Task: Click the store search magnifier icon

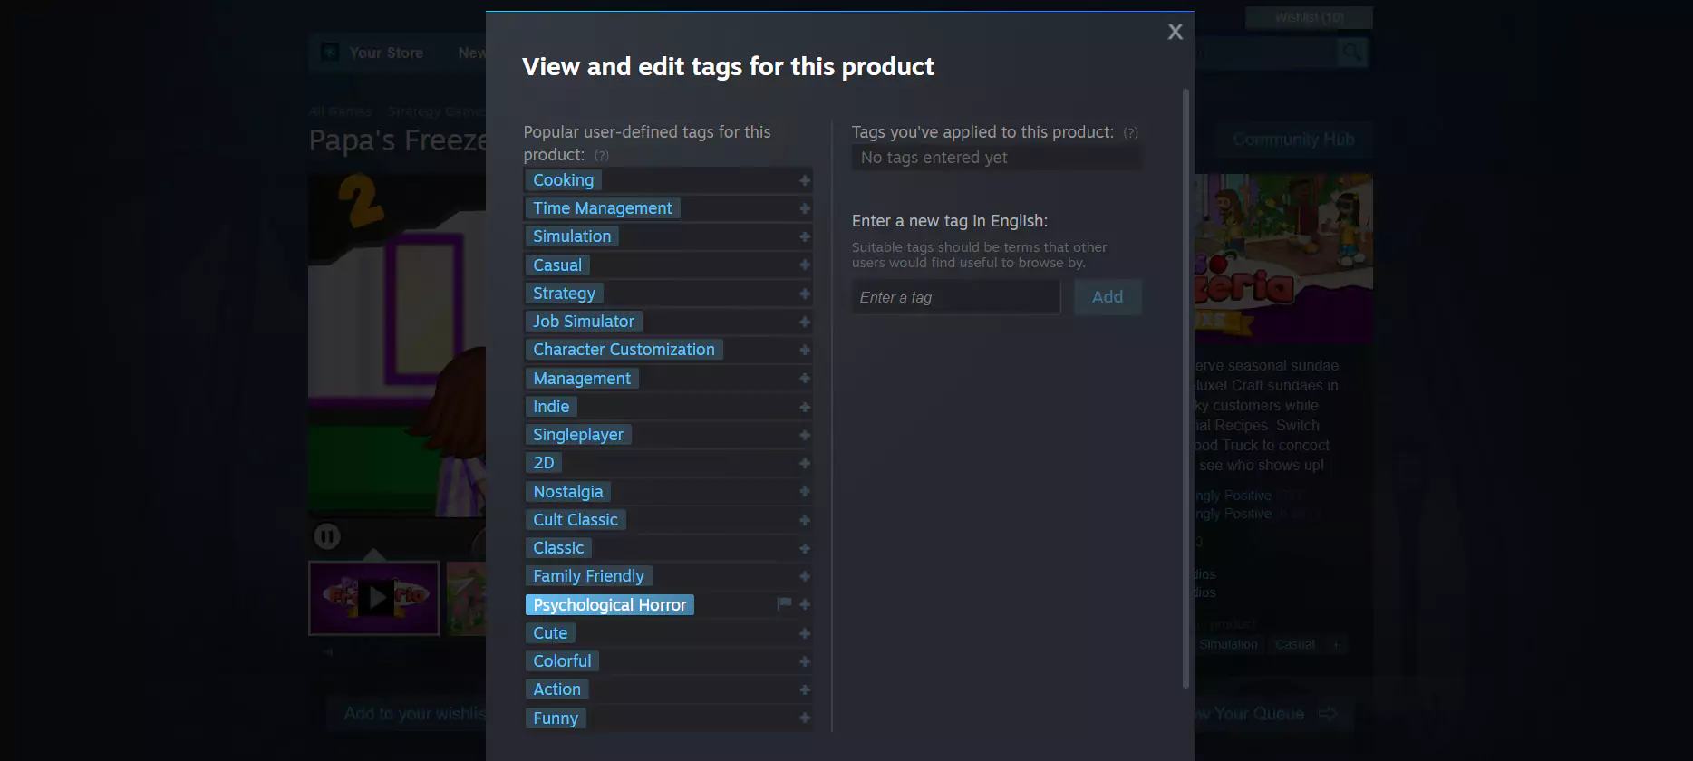Action: click(x=1351, y=53)
